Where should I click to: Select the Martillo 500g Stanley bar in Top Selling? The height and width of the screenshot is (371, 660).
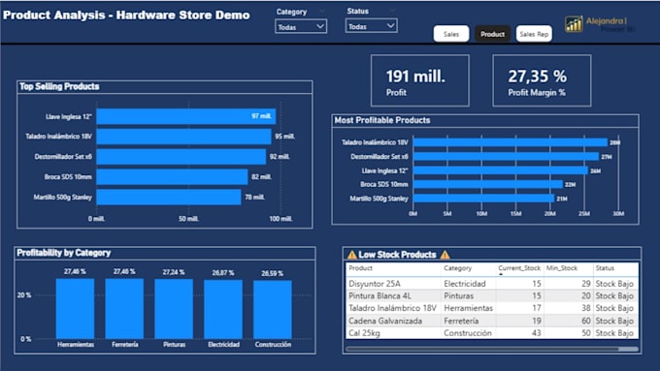click(169, 197)
